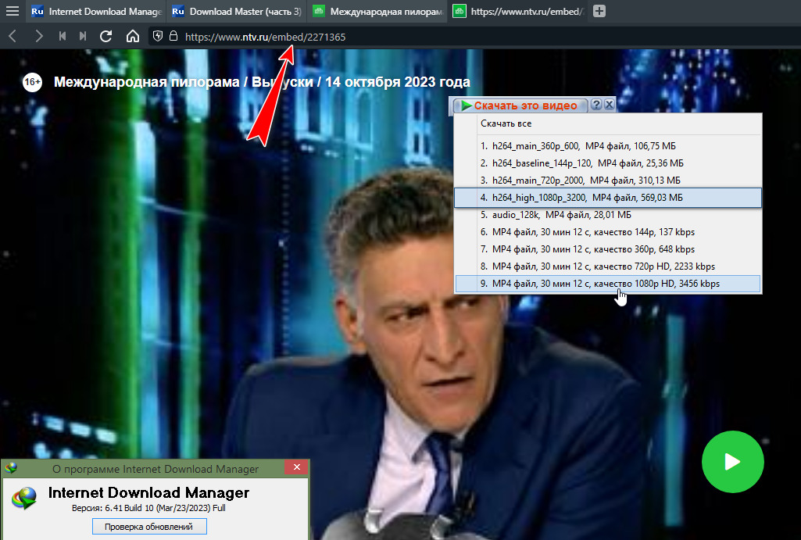
Task: Open the home page via home icon
Action: click(133, 36)
